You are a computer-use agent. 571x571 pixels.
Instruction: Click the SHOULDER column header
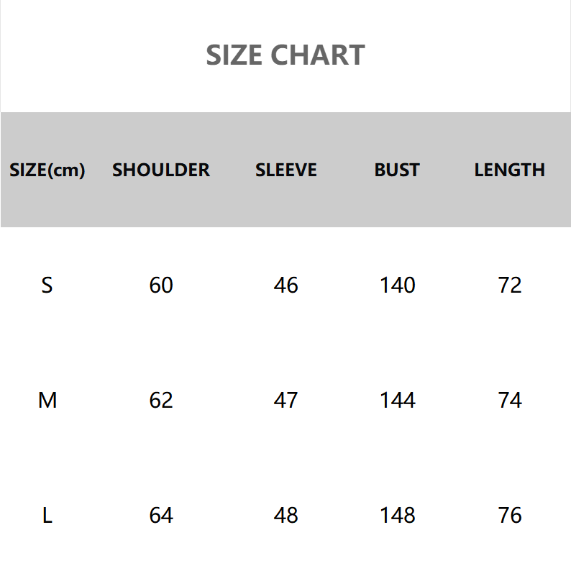(161, 170)
